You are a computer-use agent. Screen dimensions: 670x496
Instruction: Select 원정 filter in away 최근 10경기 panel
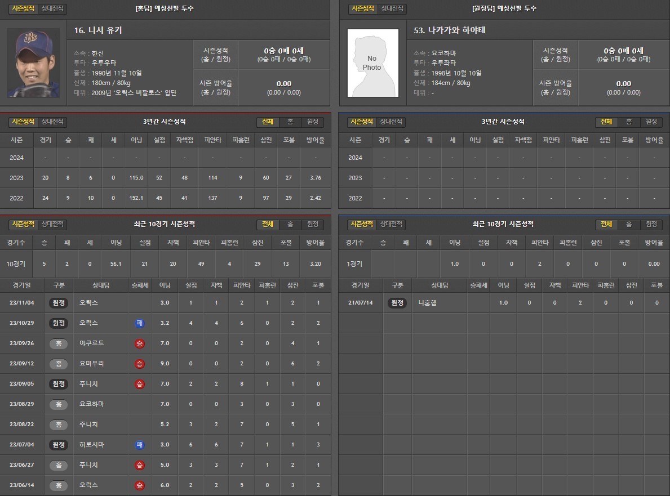[x=651, y=224]
